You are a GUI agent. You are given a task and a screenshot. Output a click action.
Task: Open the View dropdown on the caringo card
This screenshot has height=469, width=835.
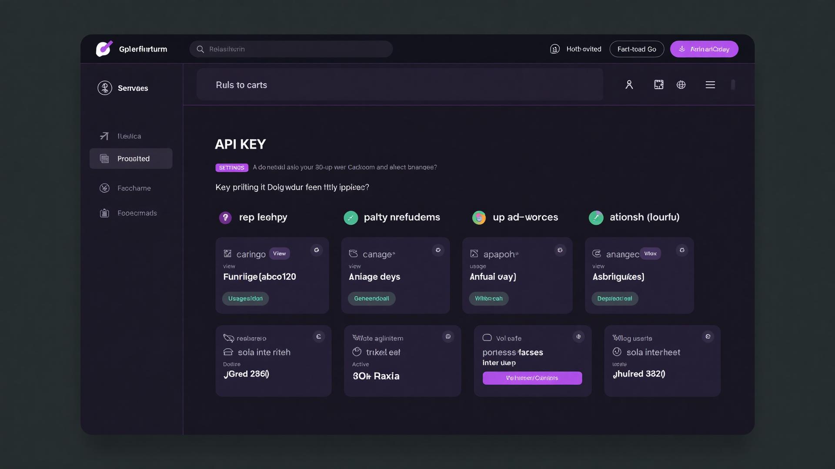pos(280,253)
